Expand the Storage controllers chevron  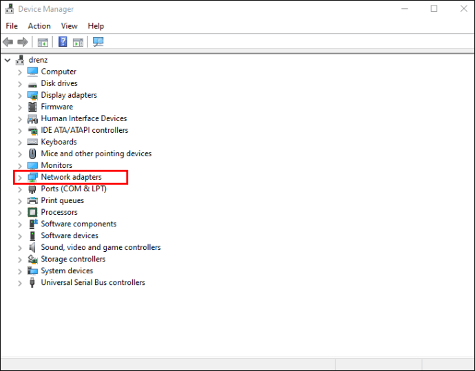point(20,260)
